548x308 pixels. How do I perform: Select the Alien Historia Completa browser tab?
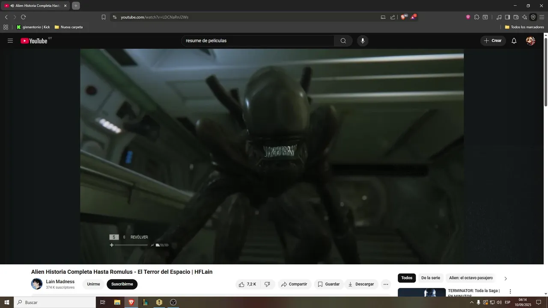click(36, 6)
